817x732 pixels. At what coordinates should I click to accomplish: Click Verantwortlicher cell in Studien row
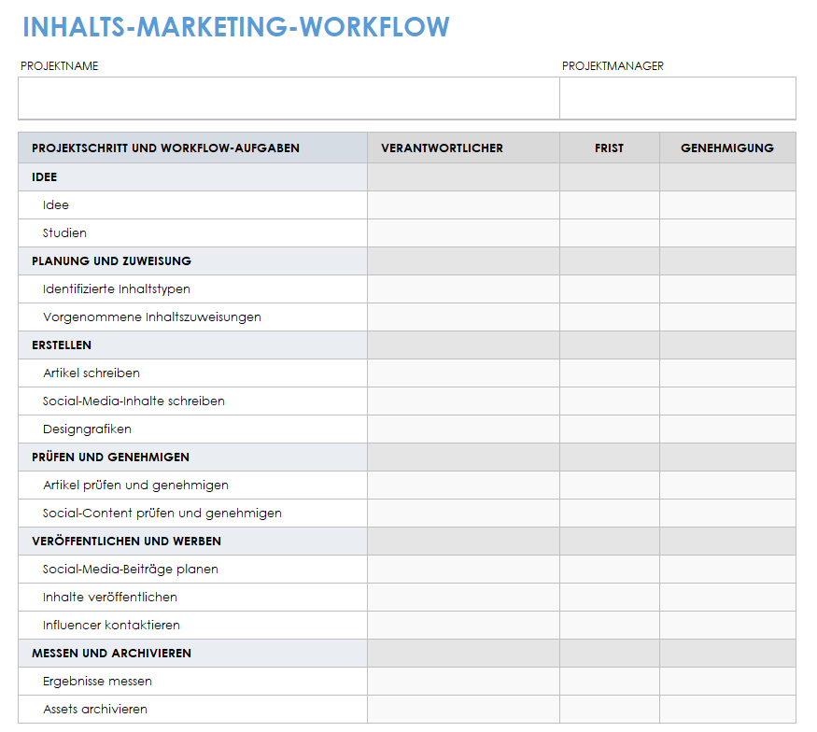[464, 233]
